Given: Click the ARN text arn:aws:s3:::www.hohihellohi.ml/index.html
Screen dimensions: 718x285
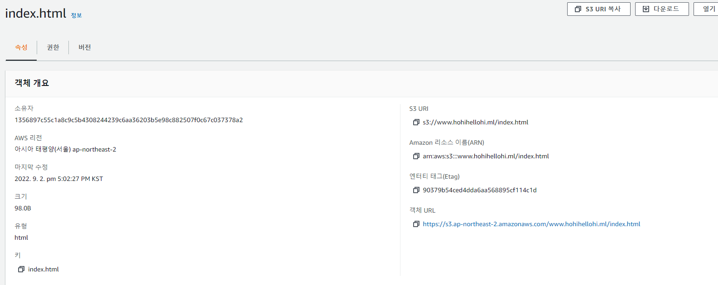Looking at the screenshot, I should 486,156.
